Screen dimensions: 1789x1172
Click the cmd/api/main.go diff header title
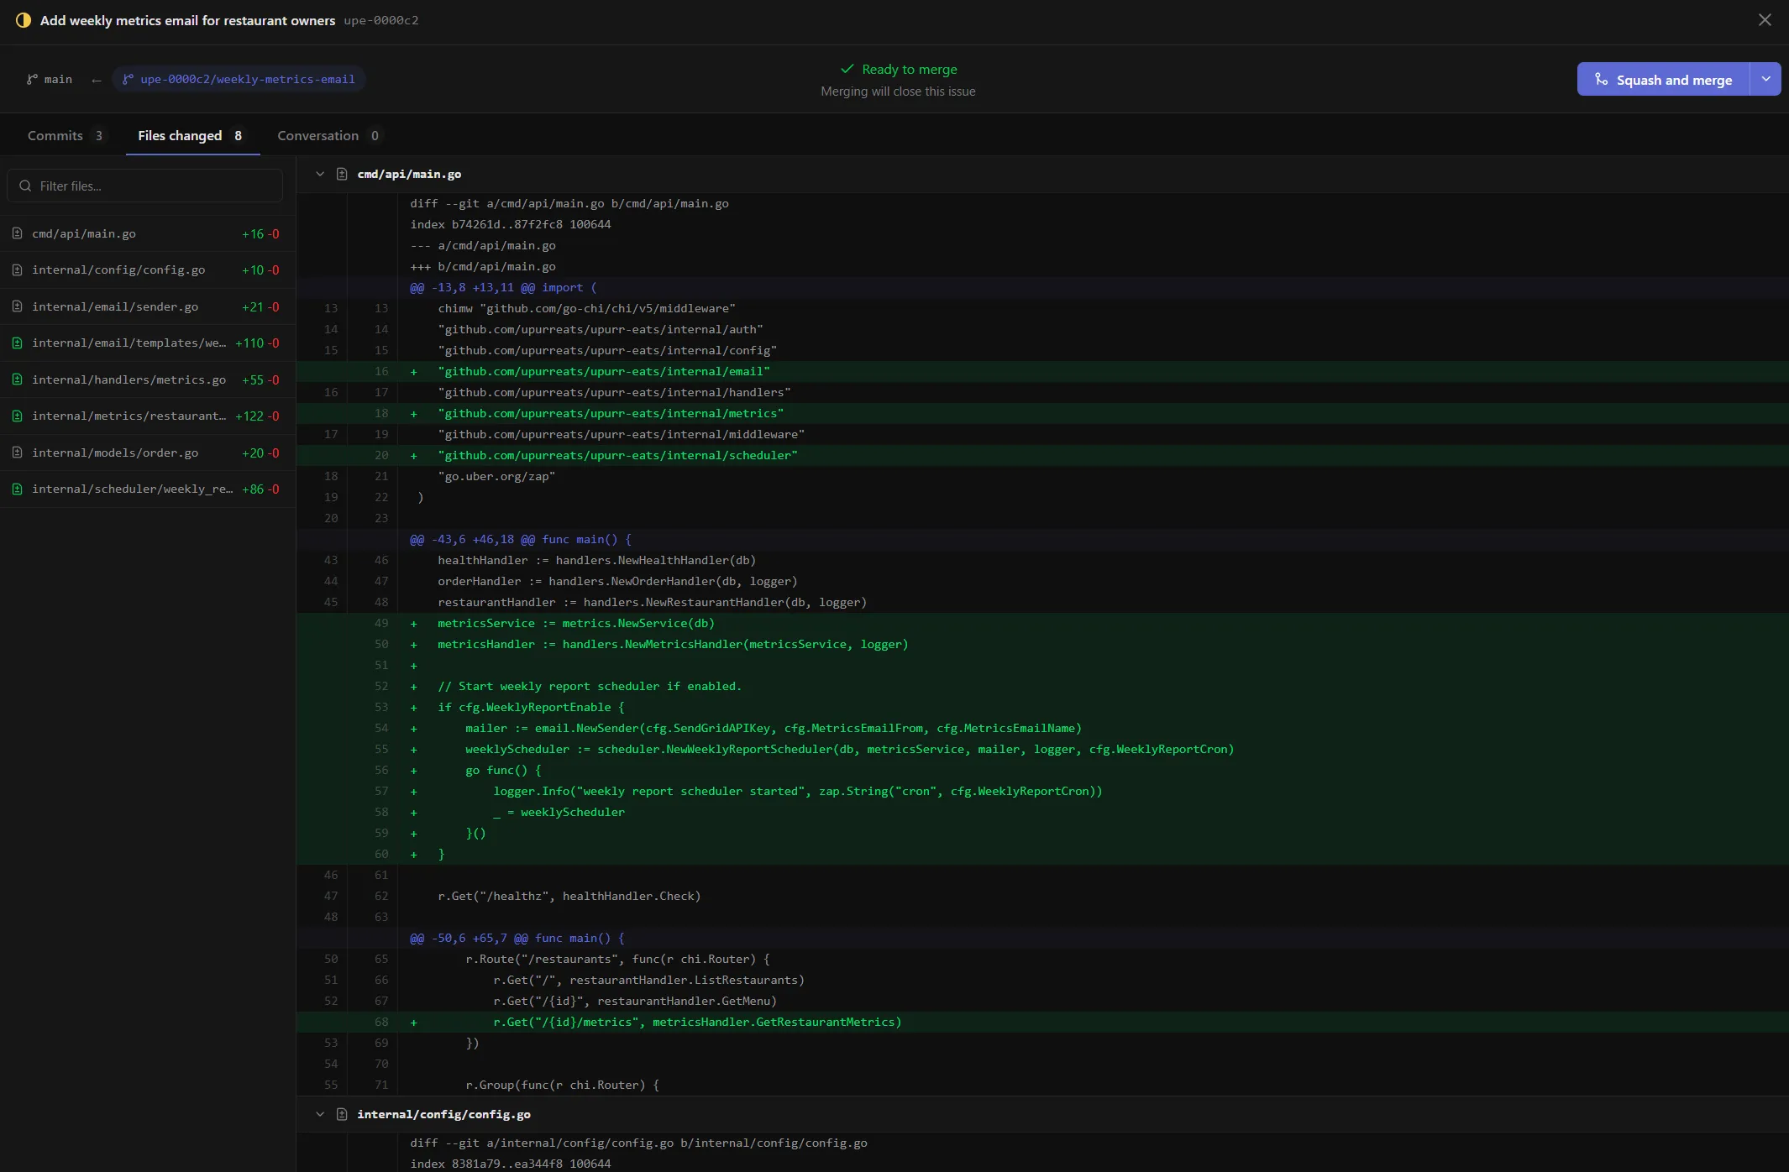pos(409,174)
